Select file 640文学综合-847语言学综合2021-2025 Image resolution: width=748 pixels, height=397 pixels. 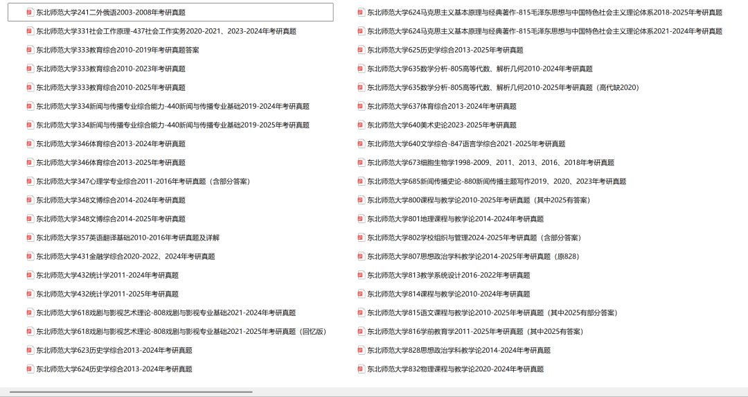tap(466, 143)
